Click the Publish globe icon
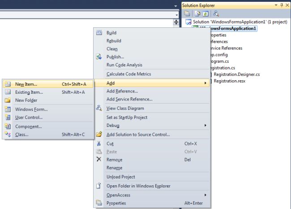Screen dimensions: 291x209 [x=99, y=57]
